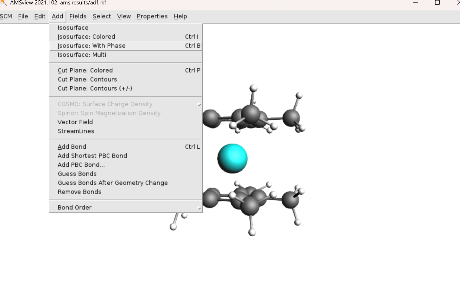Choose Add Bond from menu
Image resolution: width=460 pixels, height=285 pixels.
[x=126, y=147]
